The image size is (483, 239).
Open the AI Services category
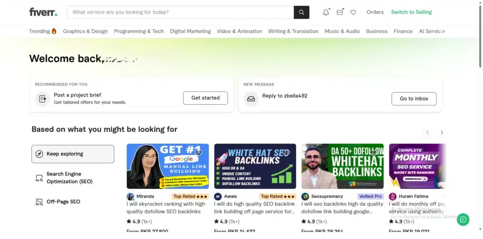pos(430,31)
